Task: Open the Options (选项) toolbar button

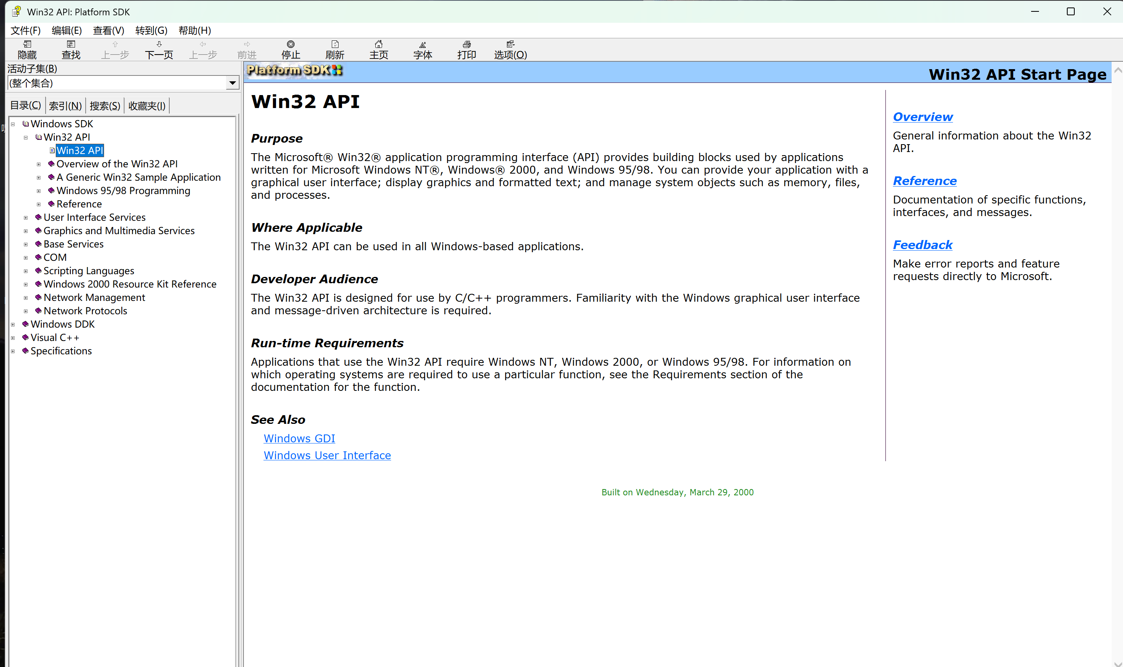Action: click(510, 44)
